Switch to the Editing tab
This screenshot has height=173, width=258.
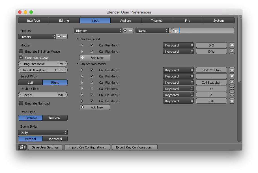(64, 21)
